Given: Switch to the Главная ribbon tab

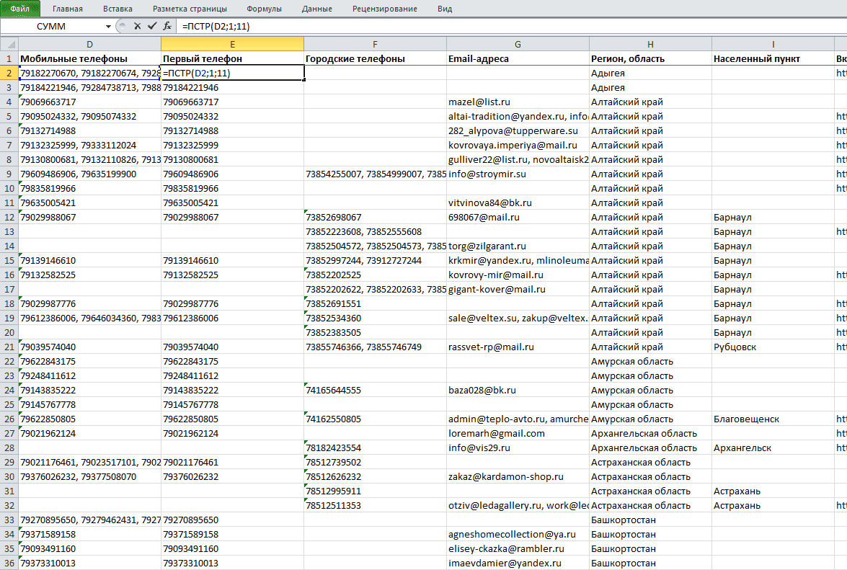Looking at the screenshot, I should click(x=68, y=9).
